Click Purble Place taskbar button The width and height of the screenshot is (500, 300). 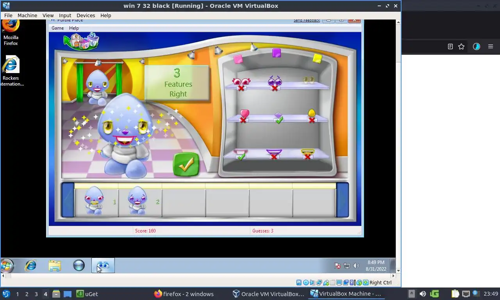point(103,266)
